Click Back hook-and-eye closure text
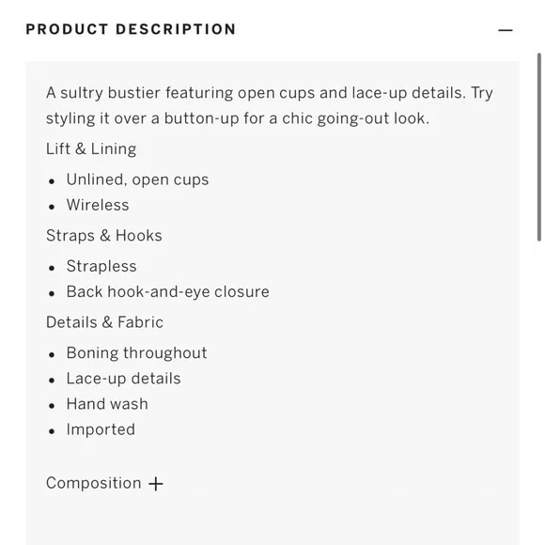This screenshot has height=545, width=545. click(x=168, y=291)
